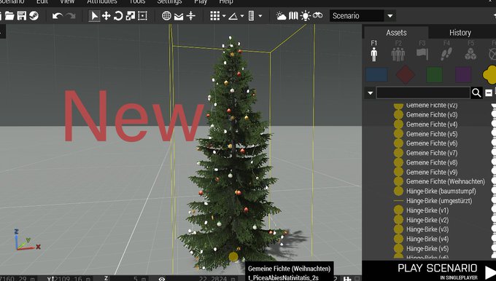
Task: Open the asset filter dropdown arrow
Action: click(x=370, y=93)
